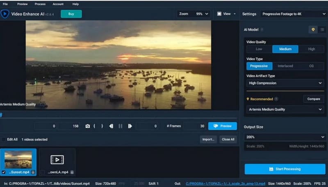Click the camera snapshot icon
The width and height of the screenshot is (328, 187).
click(x=87, y=126)
